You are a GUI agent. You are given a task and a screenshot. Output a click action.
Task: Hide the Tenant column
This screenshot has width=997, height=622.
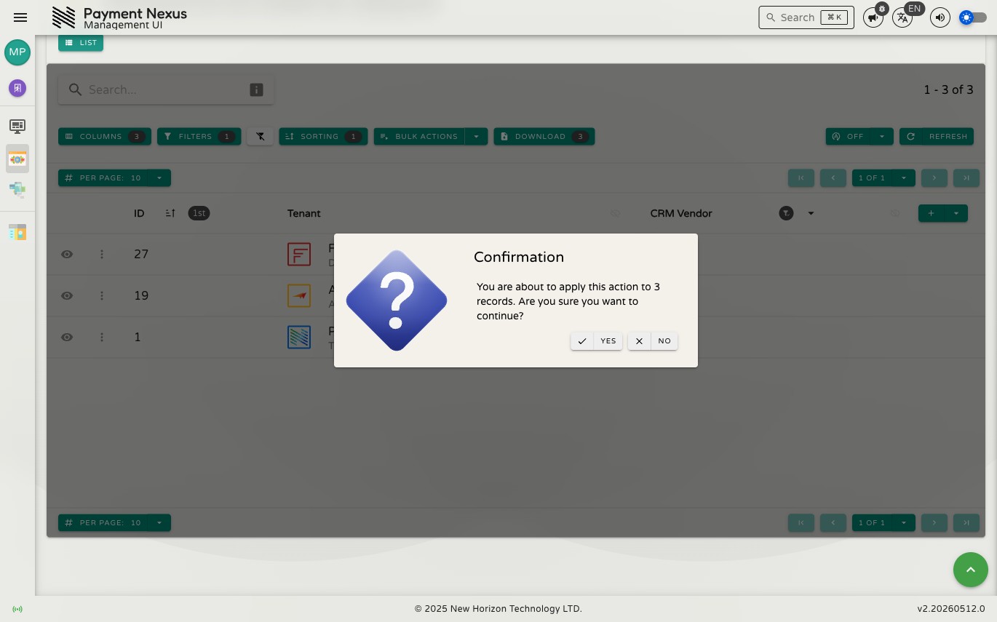click(x=616, y=213)
